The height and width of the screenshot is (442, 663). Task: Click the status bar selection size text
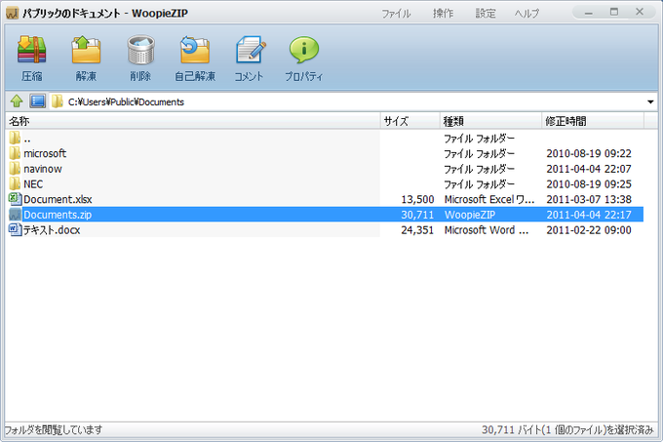click(x=567, y=429)
